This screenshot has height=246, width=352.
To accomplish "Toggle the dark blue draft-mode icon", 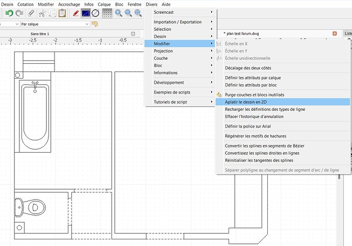I will pyautogui.click(x=86, y=13).
